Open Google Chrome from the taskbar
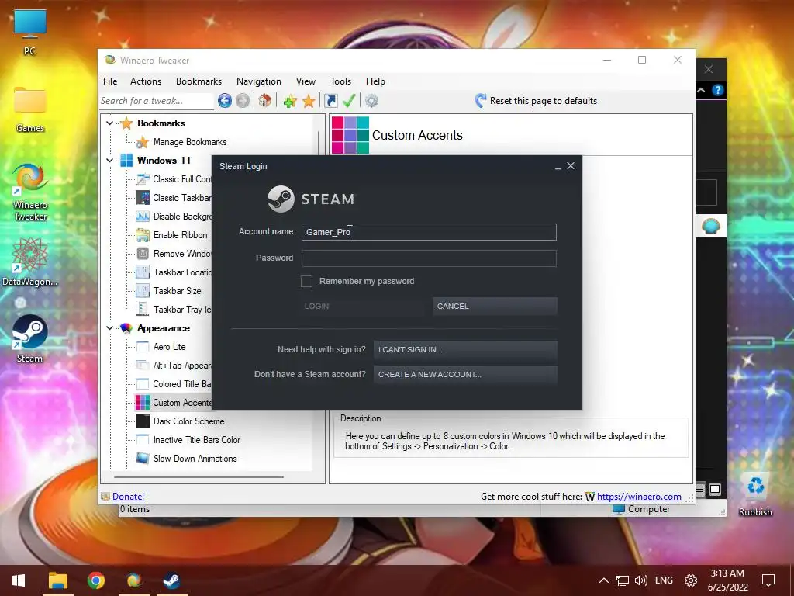The height and width of the screenshot is (596, 794). point(95,580)
